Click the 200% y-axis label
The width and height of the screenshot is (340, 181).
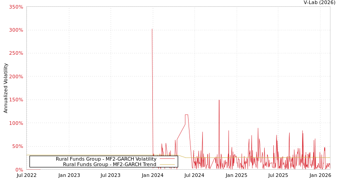pyautogui.click(x=16, y=76)
